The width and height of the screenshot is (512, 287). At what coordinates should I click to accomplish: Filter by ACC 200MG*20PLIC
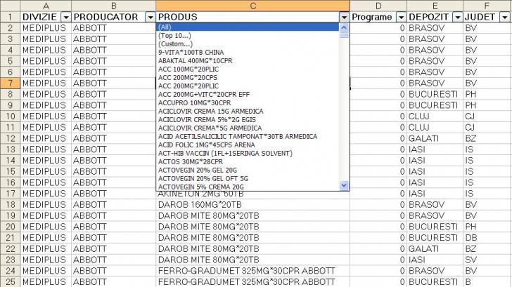pyautogui.click(x=248, y=86)
